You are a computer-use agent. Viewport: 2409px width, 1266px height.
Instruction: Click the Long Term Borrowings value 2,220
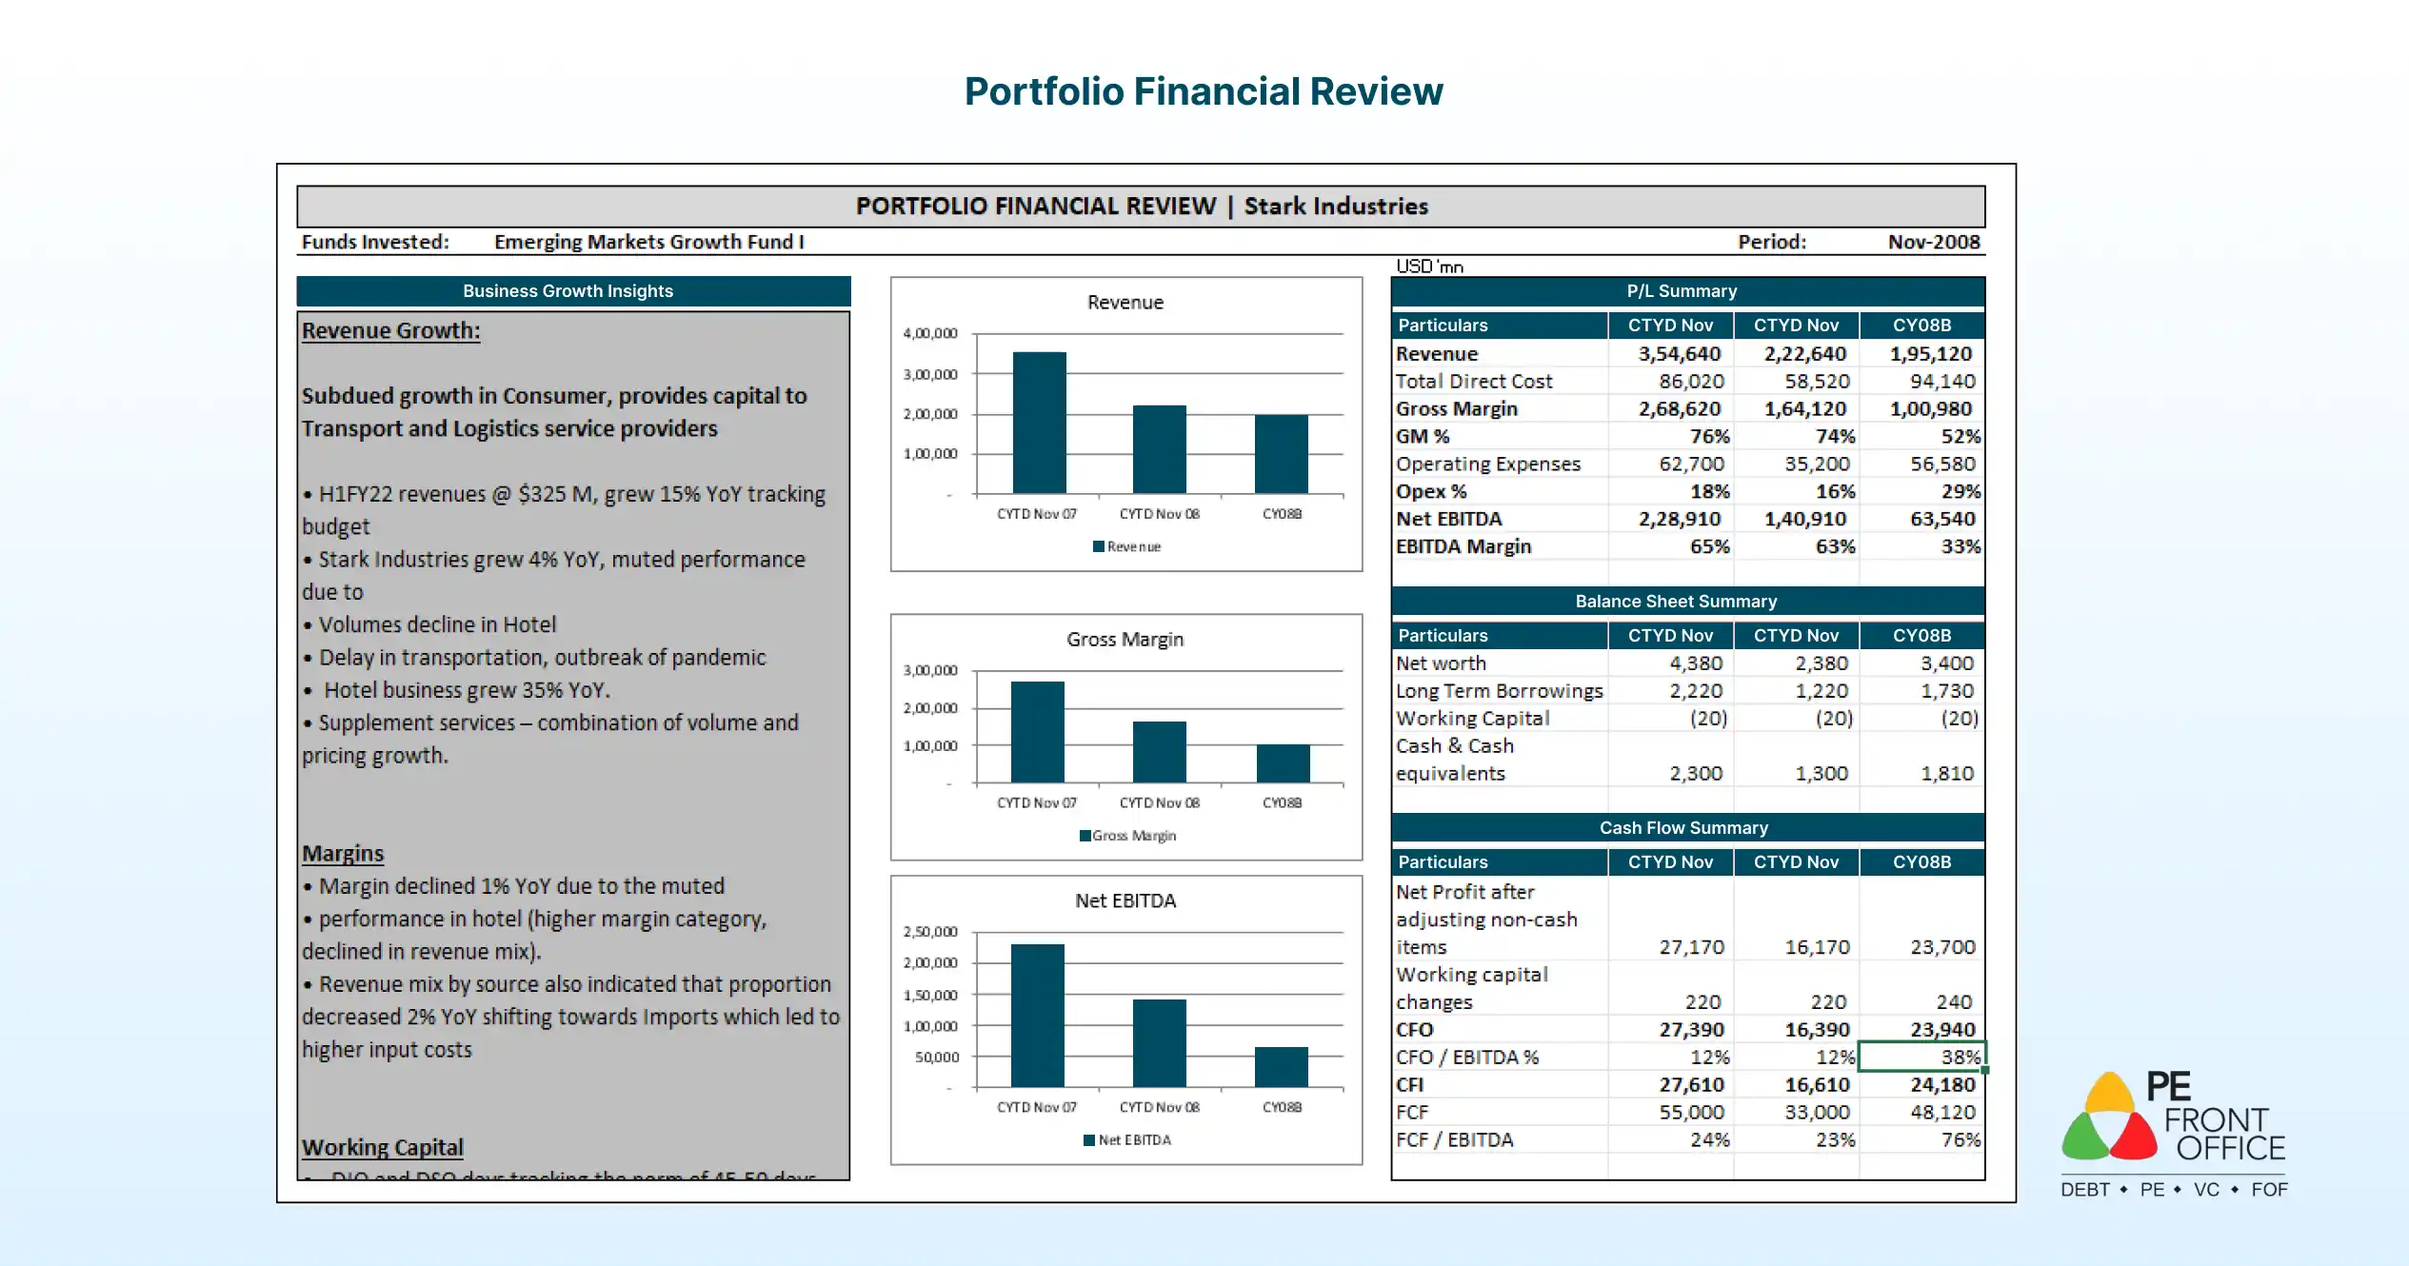(1696, 691)
